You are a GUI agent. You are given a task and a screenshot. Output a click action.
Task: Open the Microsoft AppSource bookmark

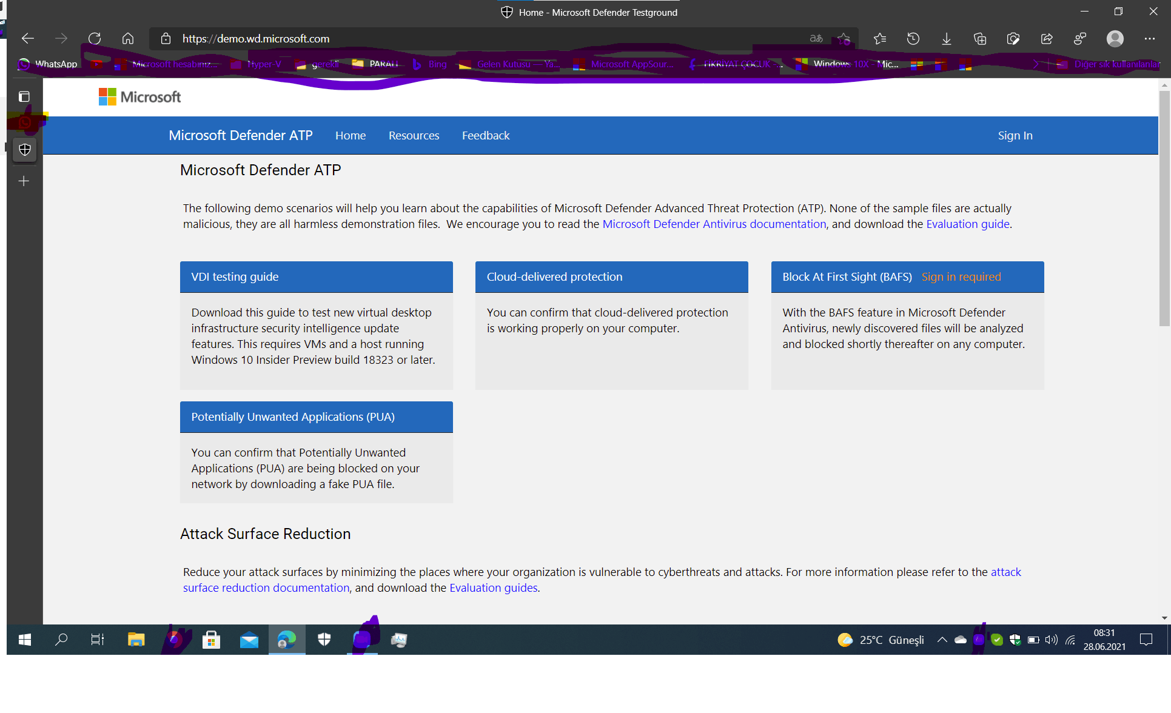pyautogui.click(x=625, y=64)
